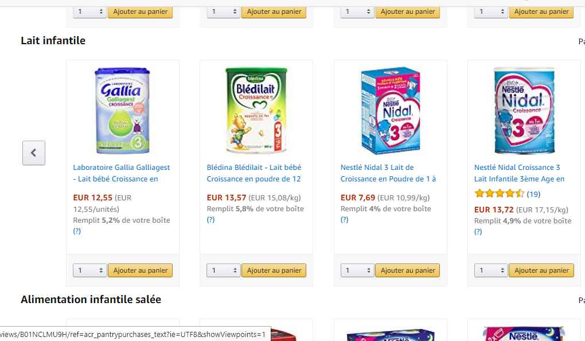Click the star rating on Nestlé Nidal Croissance 3

pyautogui.click(x=499, y=194)
